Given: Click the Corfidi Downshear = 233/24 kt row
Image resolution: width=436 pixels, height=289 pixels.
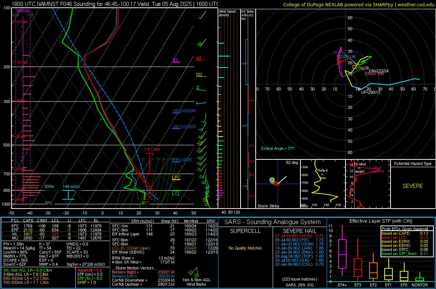Looking at the screenshot, I should [x=143, y=280].
